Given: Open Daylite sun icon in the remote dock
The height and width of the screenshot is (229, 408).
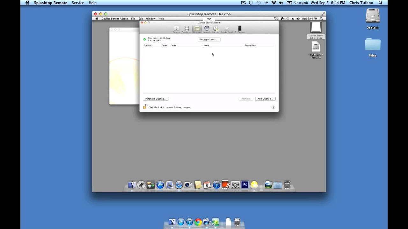Looking at the screenshot, I should 254,185.
